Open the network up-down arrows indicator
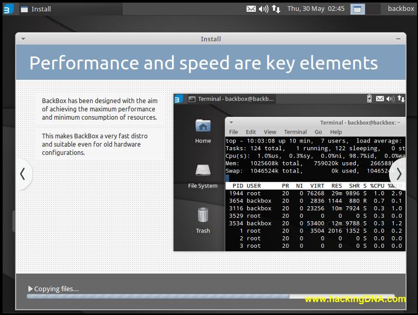 click(276, 9)
